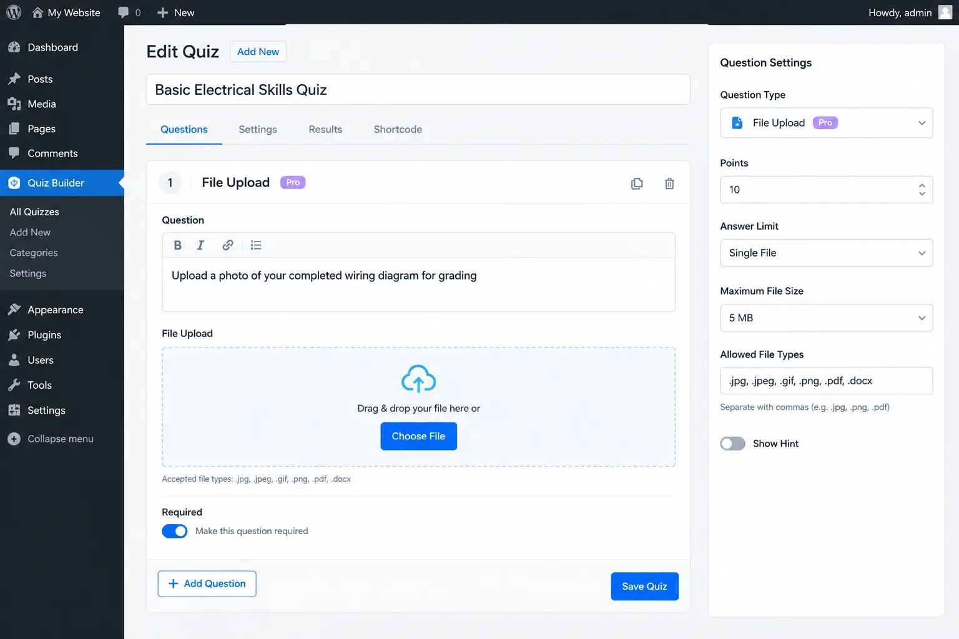Click the WordPress logo icon
Viewport: 959px width, 639px height.
tap(14, 12)
